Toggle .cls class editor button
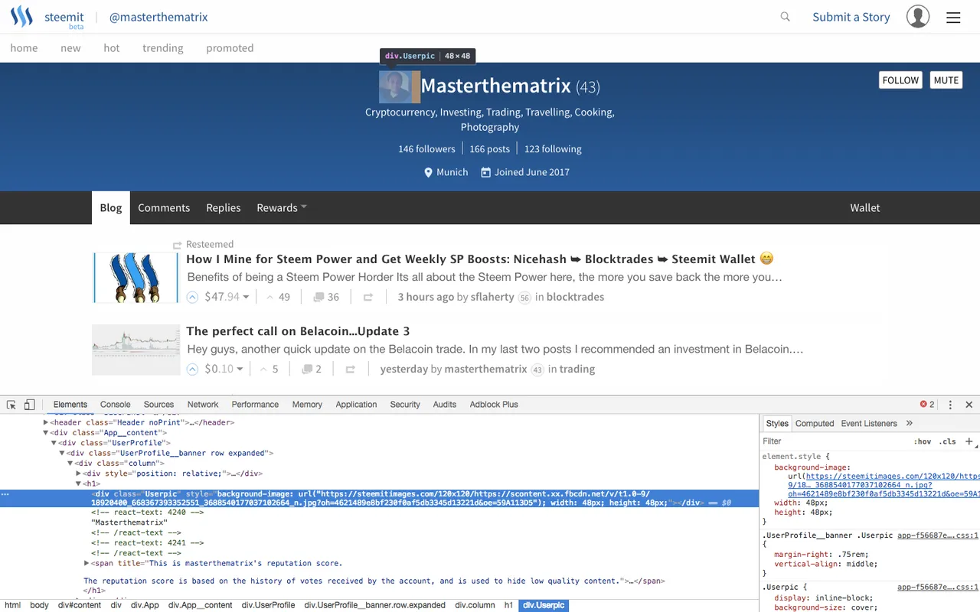This screenshot has height=612, width=980. pyautogui.click(x=949, y=441)
